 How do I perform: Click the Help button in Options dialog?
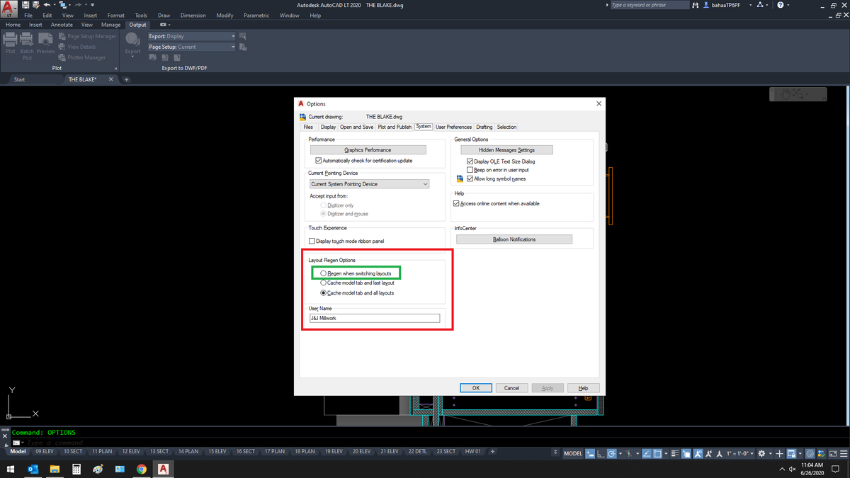coord(583,387)
